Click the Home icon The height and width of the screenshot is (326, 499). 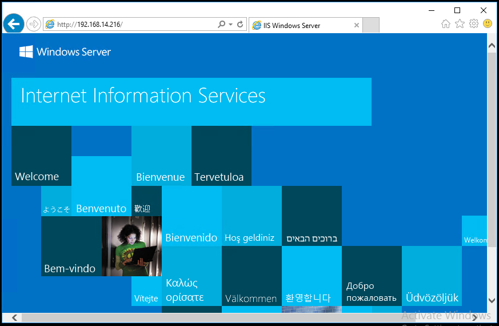[x=446, y=23]
